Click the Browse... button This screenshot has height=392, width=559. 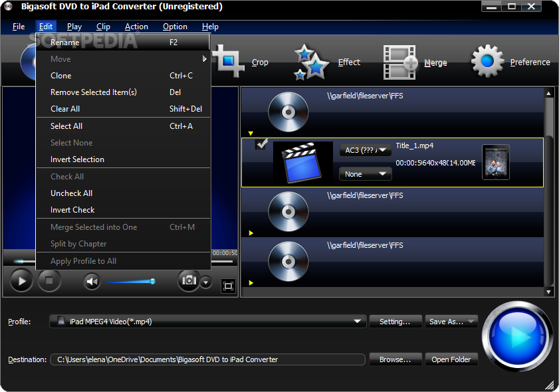[x=395, y=359]
